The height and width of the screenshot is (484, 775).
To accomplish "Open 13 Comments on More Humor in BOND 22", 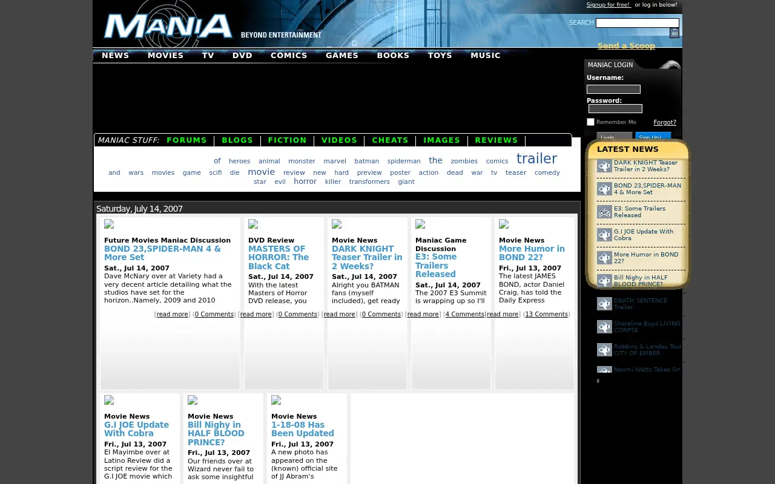I will point(546,314).
